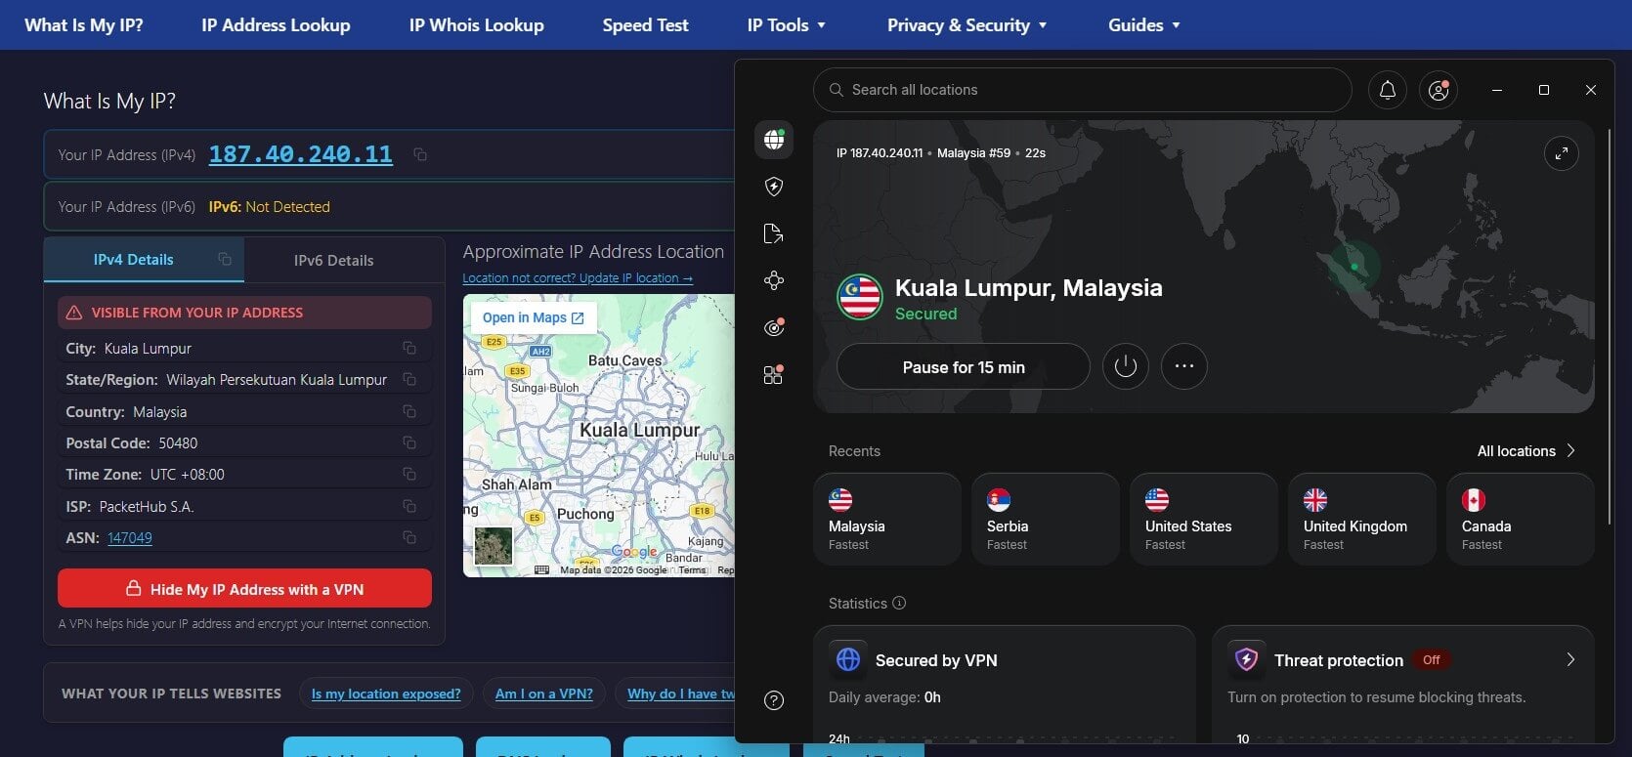Screen dimensions: 1632x757
Task: Focus the Search all locations field
Action: click(x=1082, y=90)
